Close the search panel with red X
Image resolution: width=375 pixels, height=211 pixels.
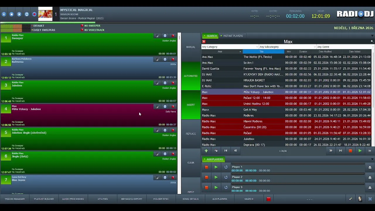204,42
